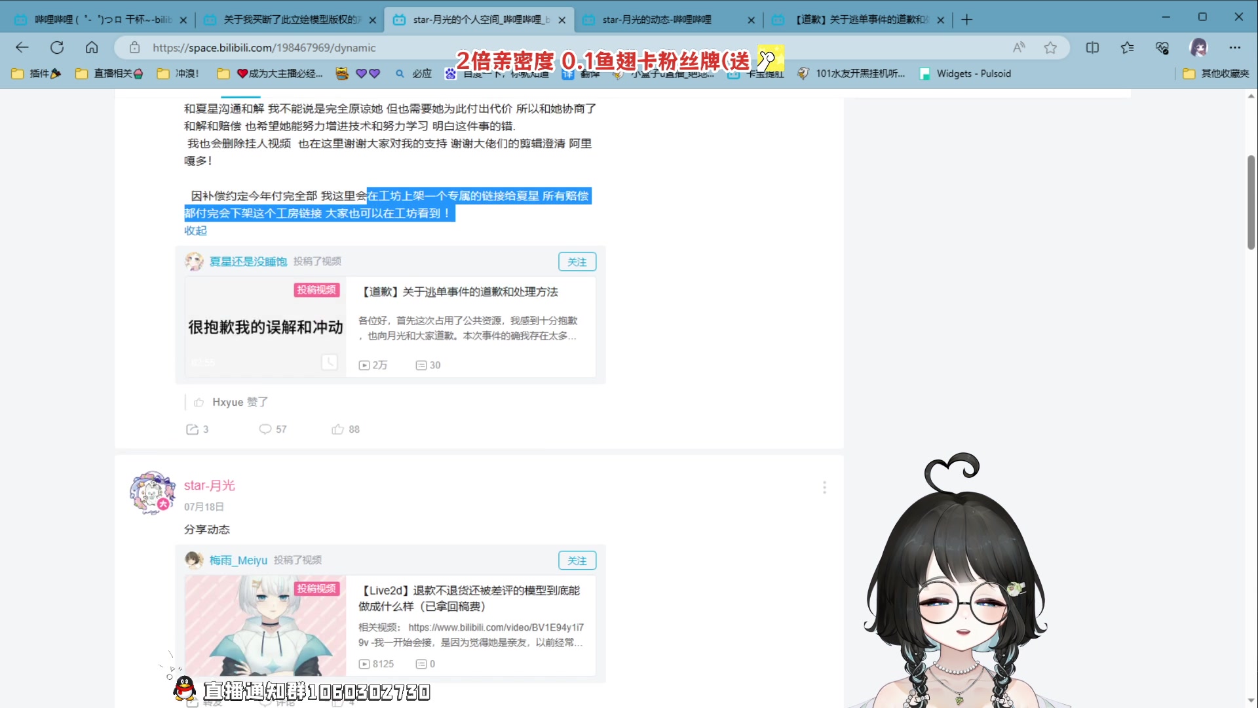Open a new browser tab
1258x708 pixels.
pos(968,20)
